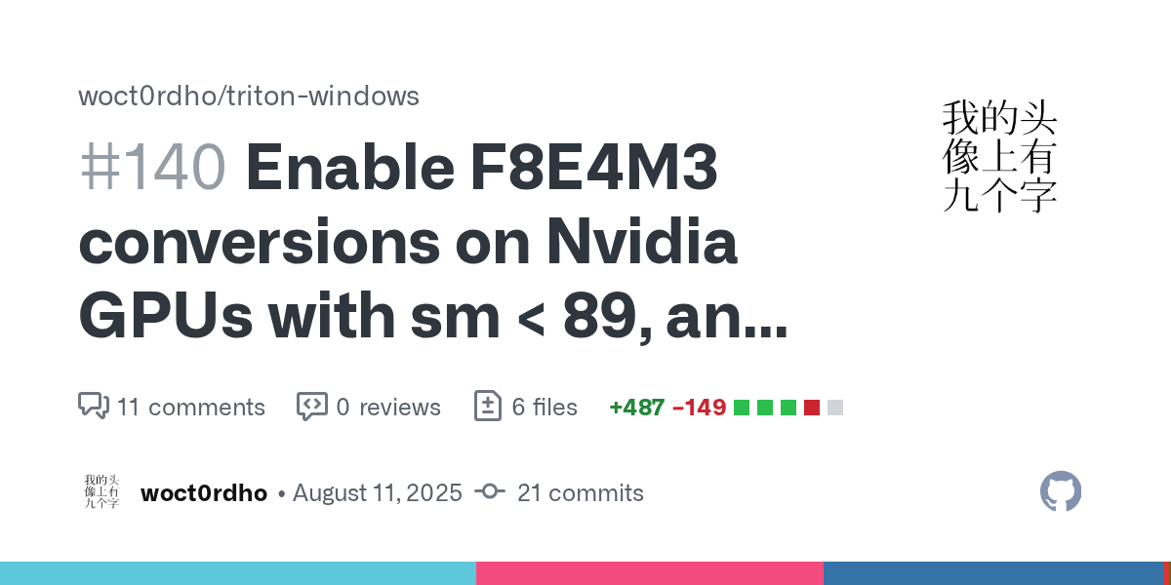Click the GitHub Octocat logo
This screenshot has width=1171, height=585.
point(1061,491)
